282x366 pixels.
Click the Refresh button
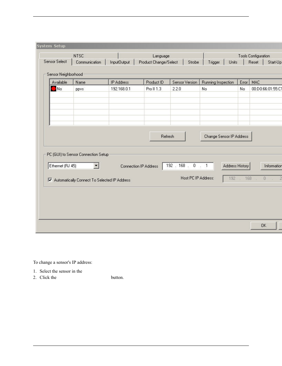pos(168,136)
